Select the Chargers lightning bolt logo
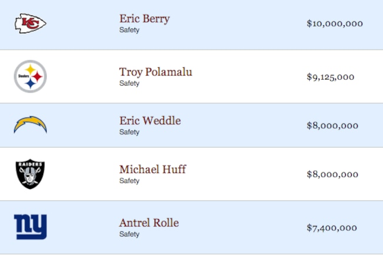 click(30, 125)
